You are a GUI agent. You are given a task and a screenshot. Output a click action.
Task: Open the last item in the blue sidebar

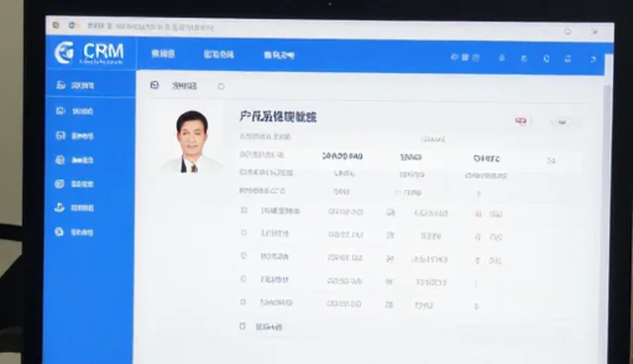[x=75, y=232]
